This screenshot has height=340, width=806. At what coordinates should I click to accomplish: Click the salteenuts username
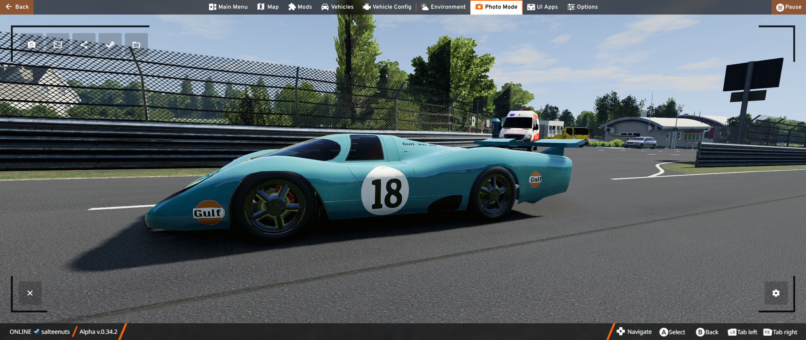55,332
